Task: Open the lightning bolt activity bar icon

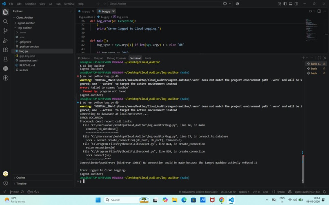Action: (5, 78)
